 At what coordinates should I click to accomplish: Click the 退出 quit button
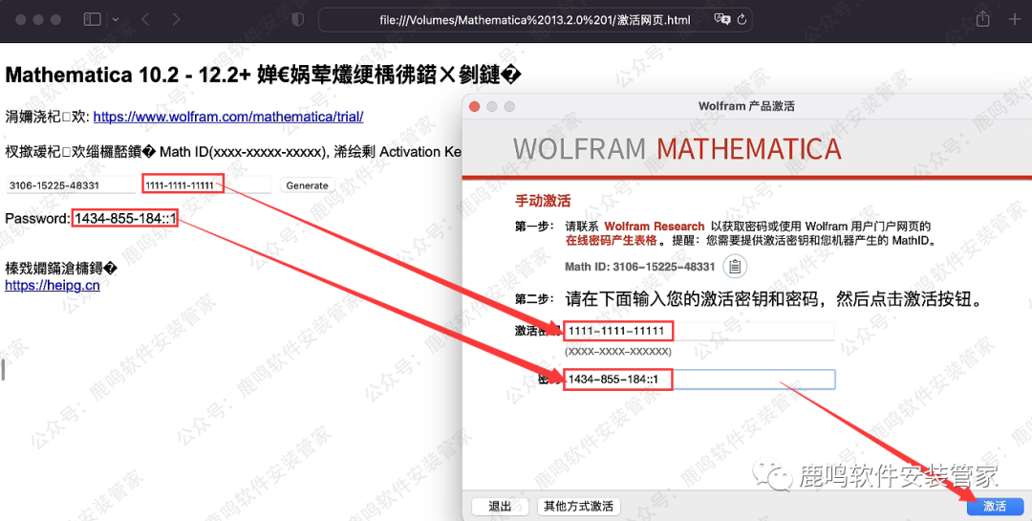click(x=500, y=506)
